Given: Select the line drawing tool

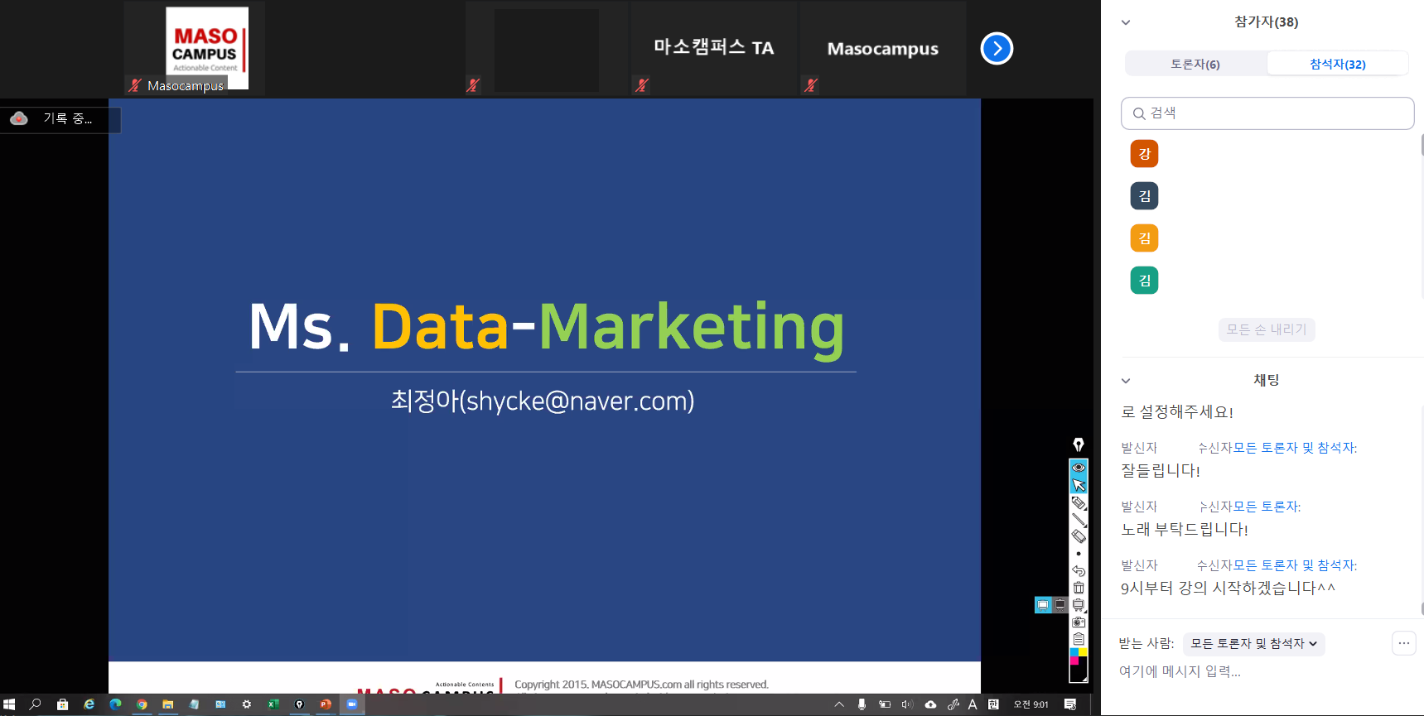Looking at the screenshot, I should click(1079, 520).
